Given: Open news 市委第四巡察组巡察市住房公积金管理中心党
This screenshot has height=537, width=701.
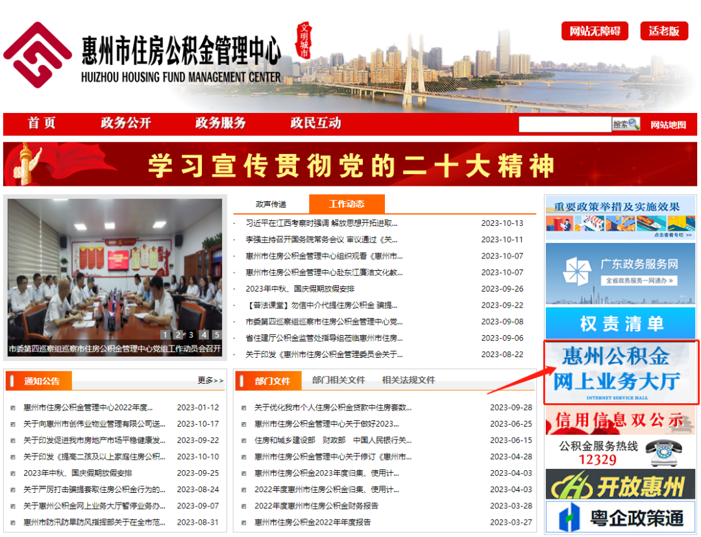Looking at the screenshot, I should pos(324,321).
